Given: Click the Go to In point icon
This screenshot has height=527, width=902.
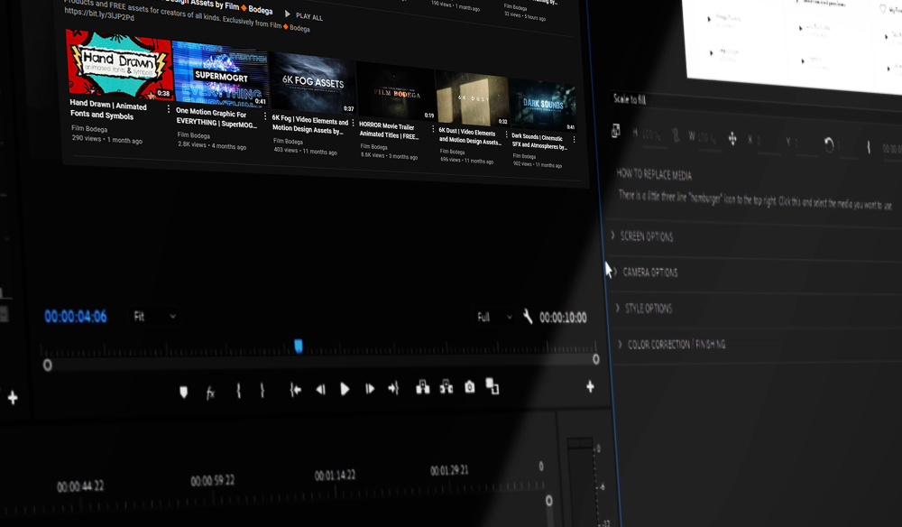Looking at the screenshot, I should coord(294,388).
